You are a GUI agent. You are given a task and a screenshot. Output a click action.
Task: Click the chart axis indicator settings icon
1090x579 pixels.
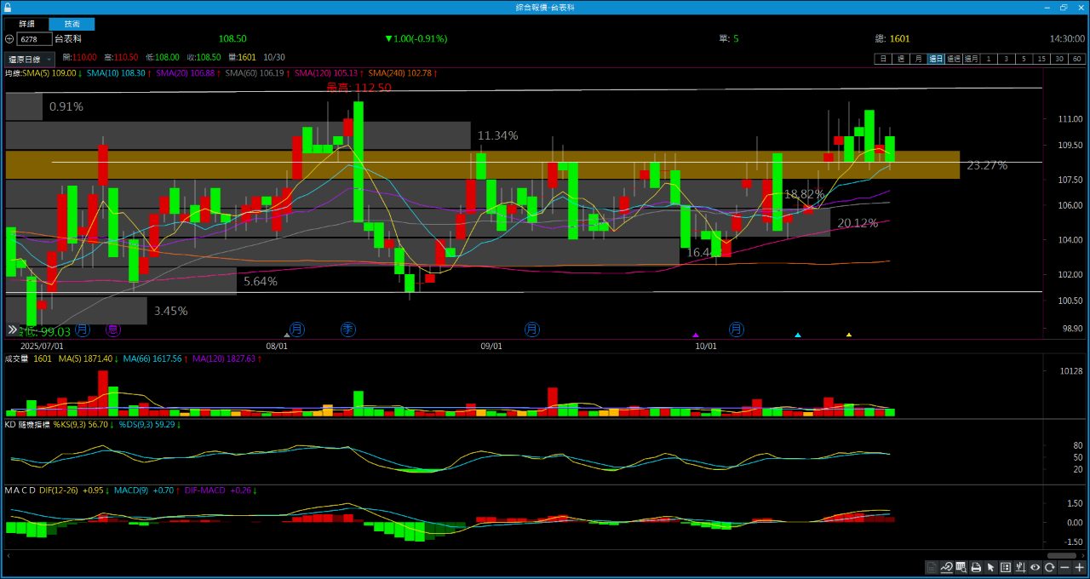1020,568
